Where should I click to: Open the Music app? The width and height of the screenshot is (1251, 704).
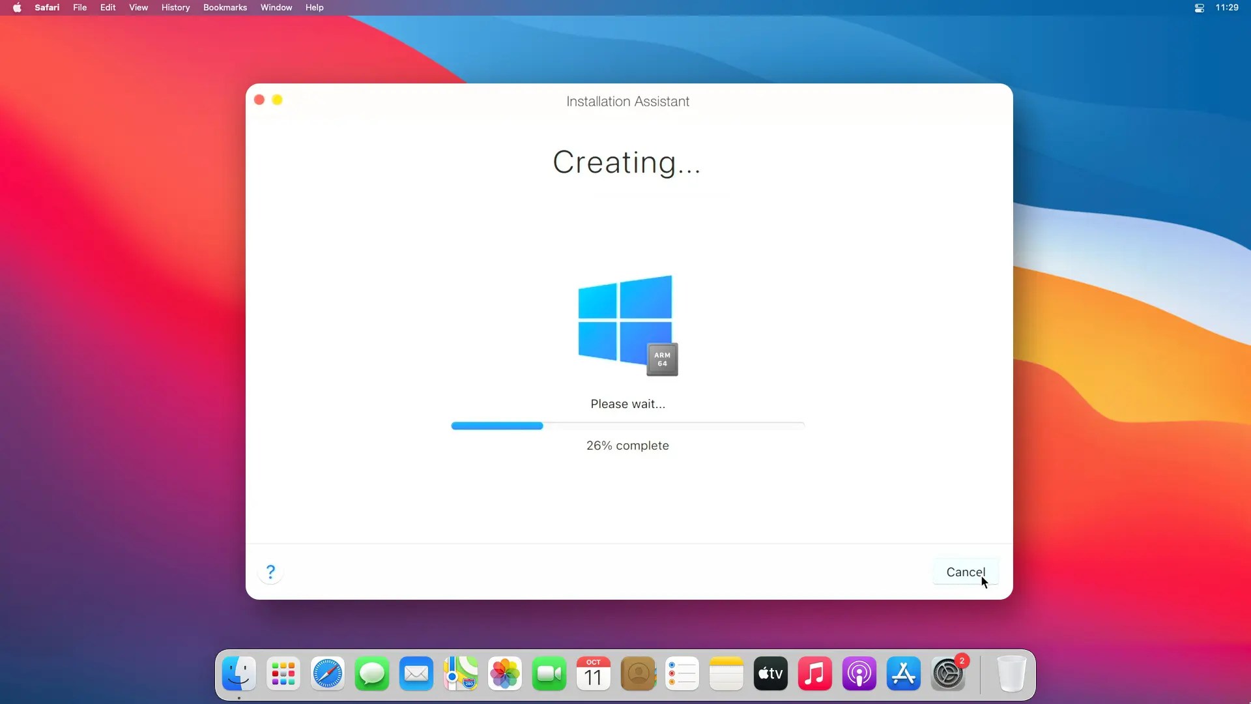(x=814, y=673)
